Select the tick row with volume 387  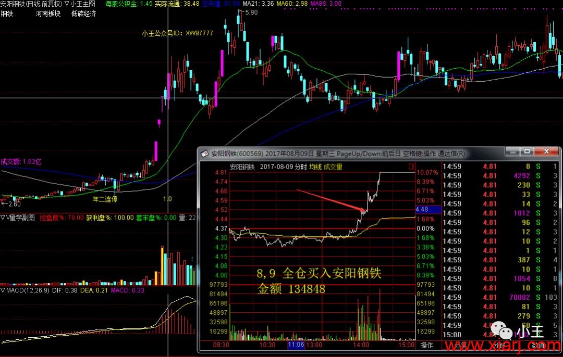pyautogui.click(x=500, y=260)
